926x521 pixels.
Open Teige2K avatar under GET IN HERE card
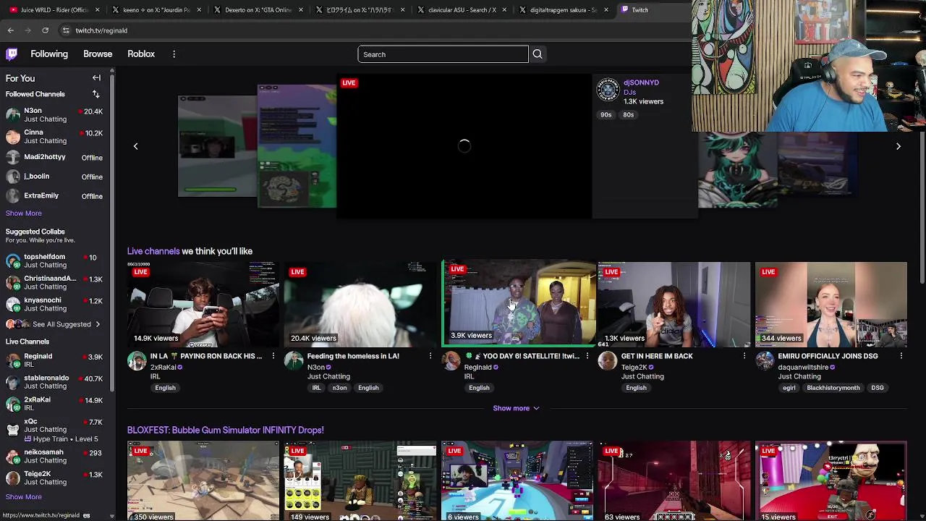[x=608, y=360]
